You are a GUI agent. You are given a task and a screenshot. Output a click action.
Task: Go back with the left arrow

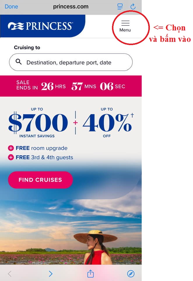(x=10, y=274)
